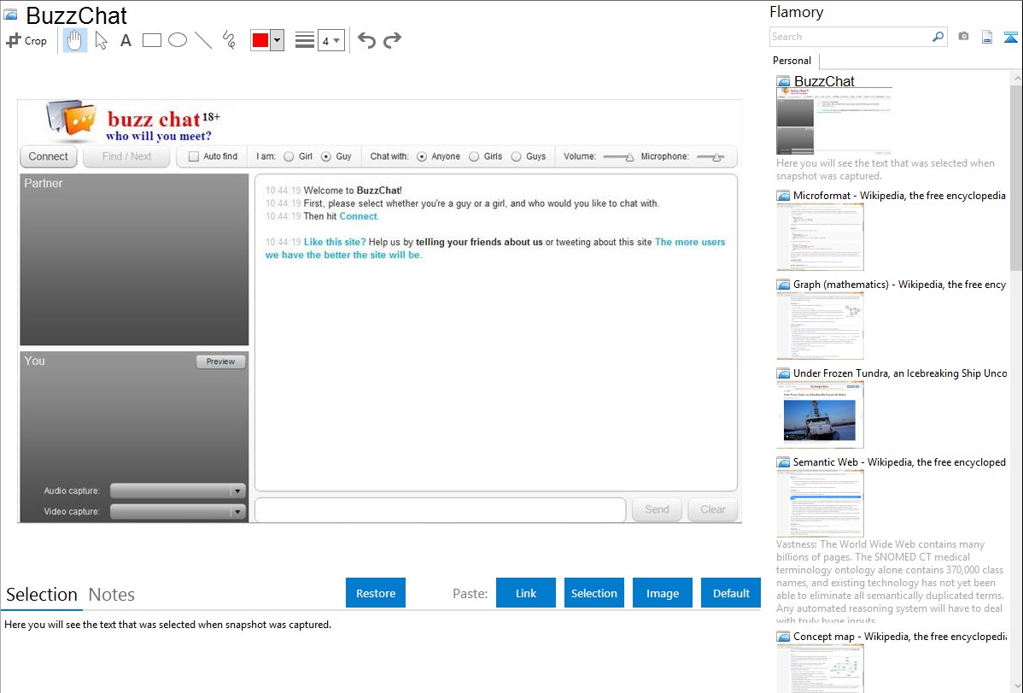
Task: Open the Video capture dropdown
Action: tap(178, 512)
